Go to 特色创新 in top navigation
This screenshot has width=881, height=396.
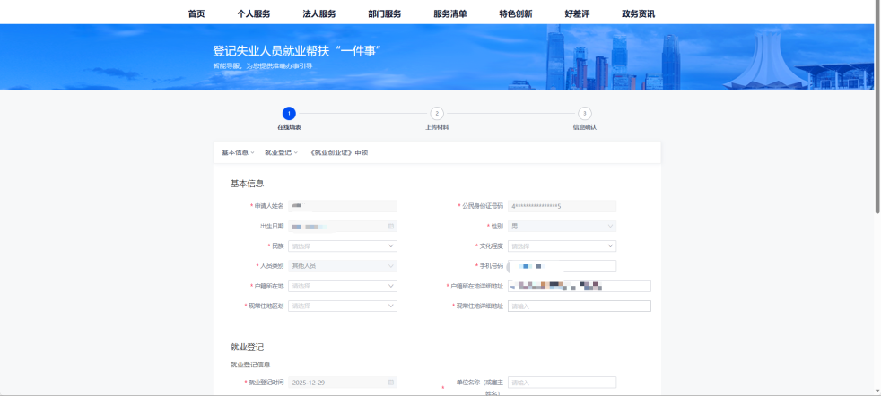pyautogui.click(x=516, y=14)
